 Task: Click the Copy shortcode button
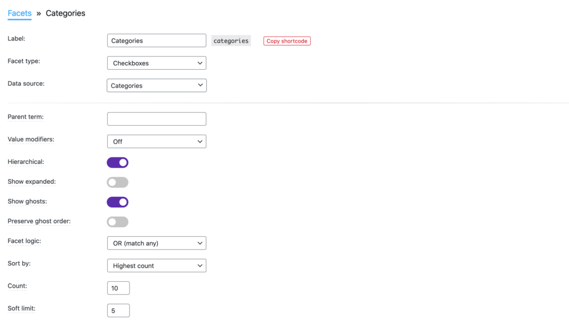(287, 41)
